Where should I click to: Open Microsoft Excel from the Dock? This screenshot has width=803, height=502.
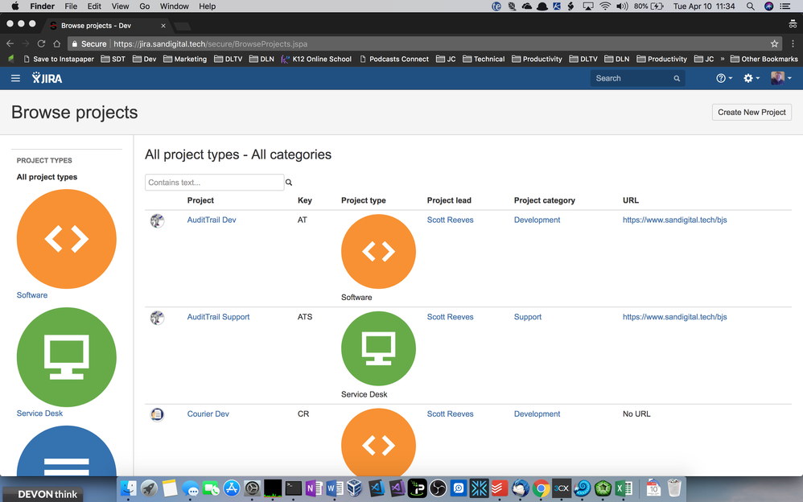click(x=624, y=488)
